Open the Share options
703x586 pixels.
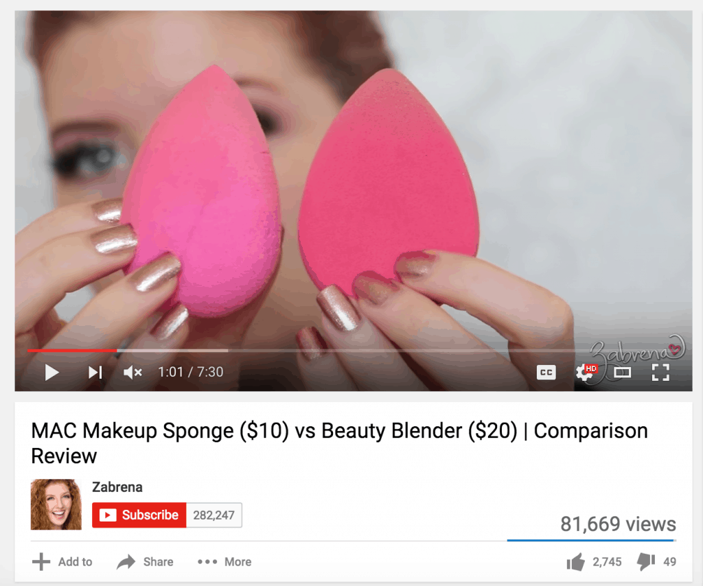point(145,562)
